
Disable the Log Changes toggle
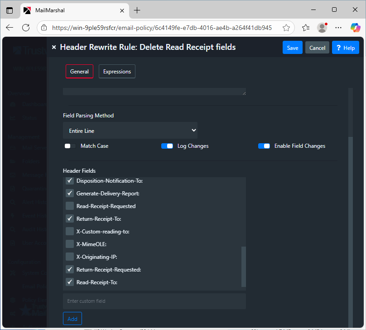[x=167, y=146]
